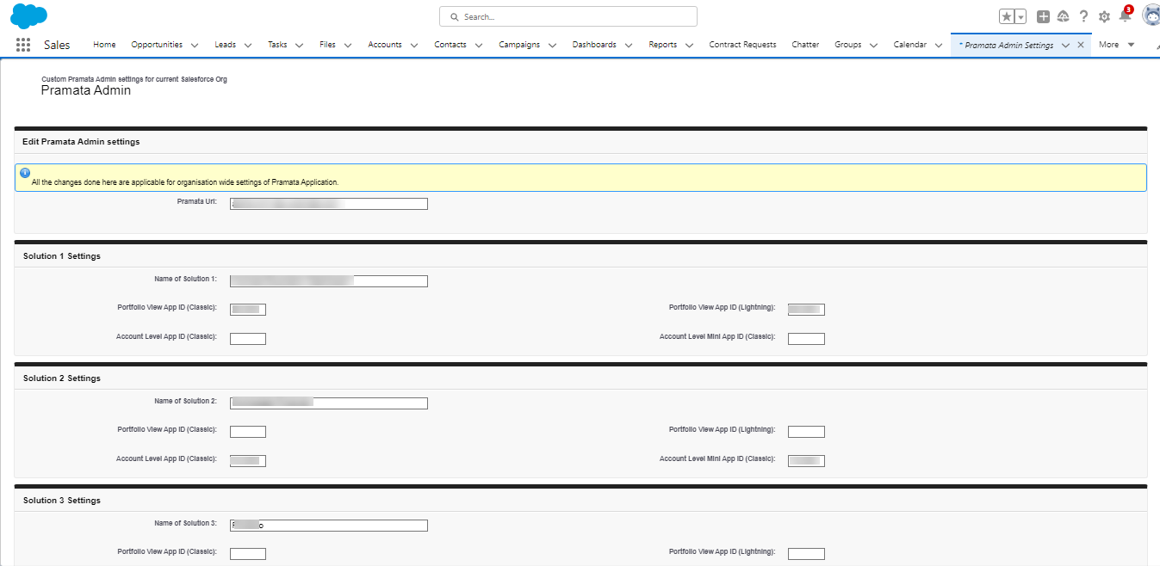Expand the Campaigns tab chevron

coord(552,46)
